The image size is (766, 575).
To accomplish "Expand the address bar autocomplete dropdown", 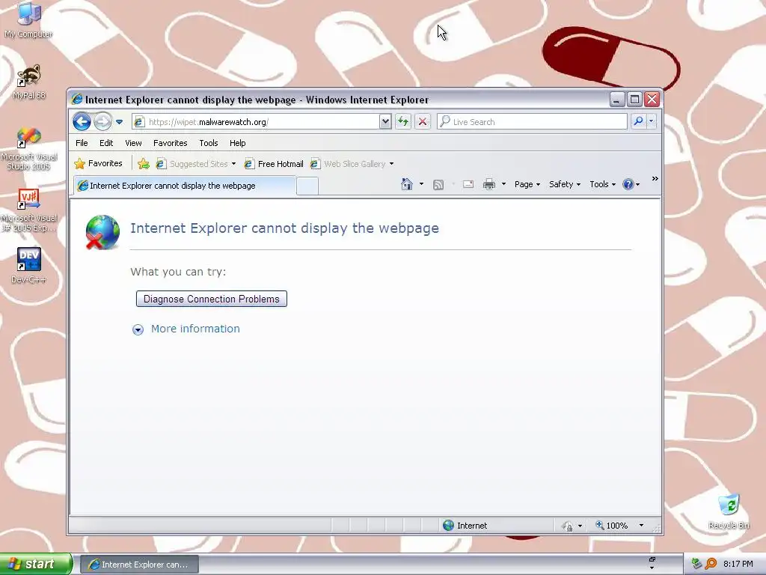I will coord(385,122).
